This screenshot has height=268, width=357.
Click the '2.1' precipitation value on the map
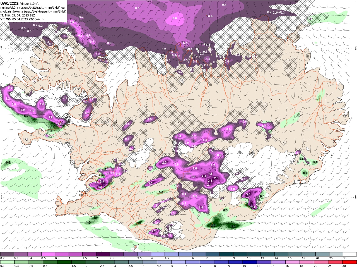[x=204, y=176]
